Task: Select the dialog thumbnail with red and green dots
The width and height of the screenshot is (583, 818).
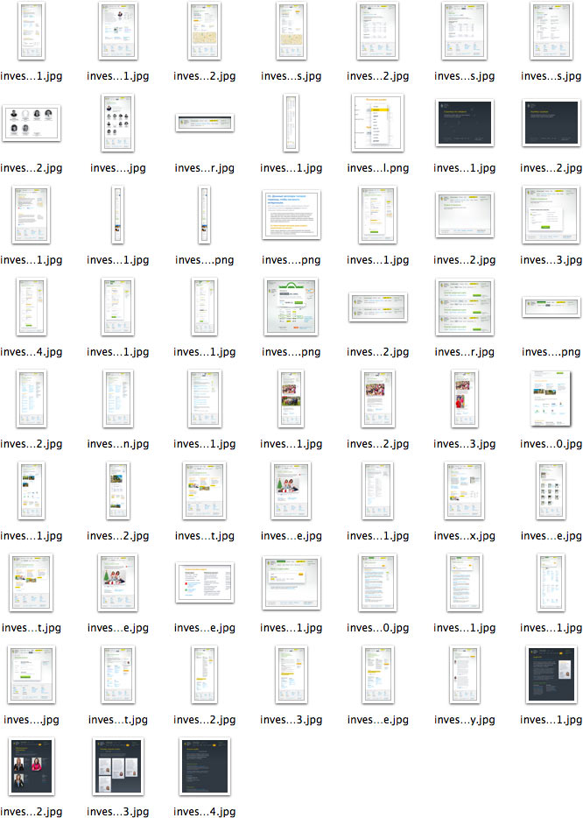Action: tap(205, 582)
